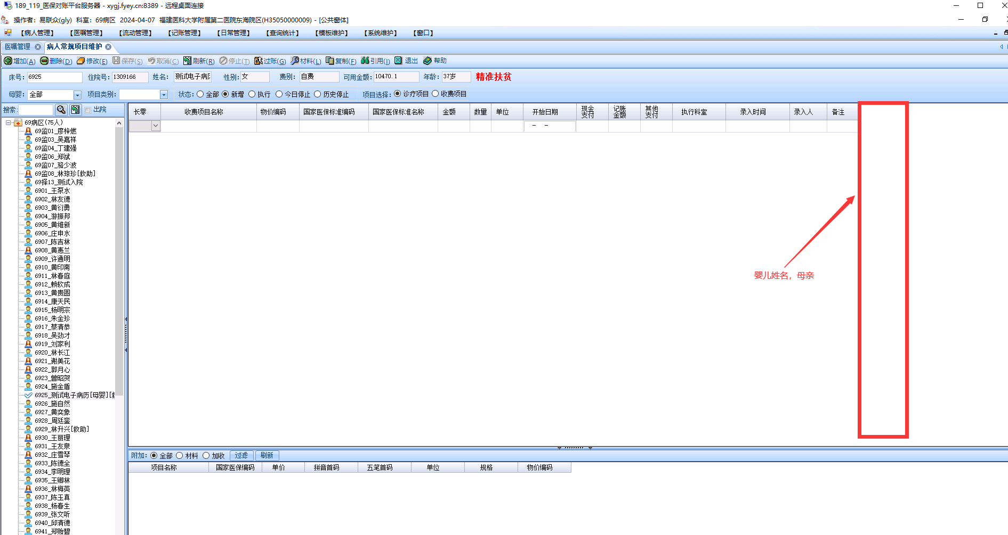
Task: Click the application icon left of 病人管理 menu
Action: [x=8, y=33]
